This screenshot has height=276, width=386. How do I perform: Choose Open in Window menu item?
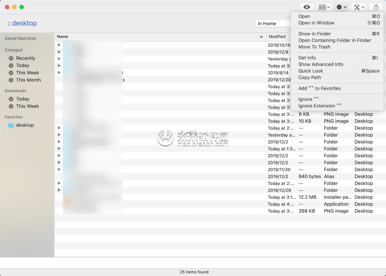tap(337, 23)
